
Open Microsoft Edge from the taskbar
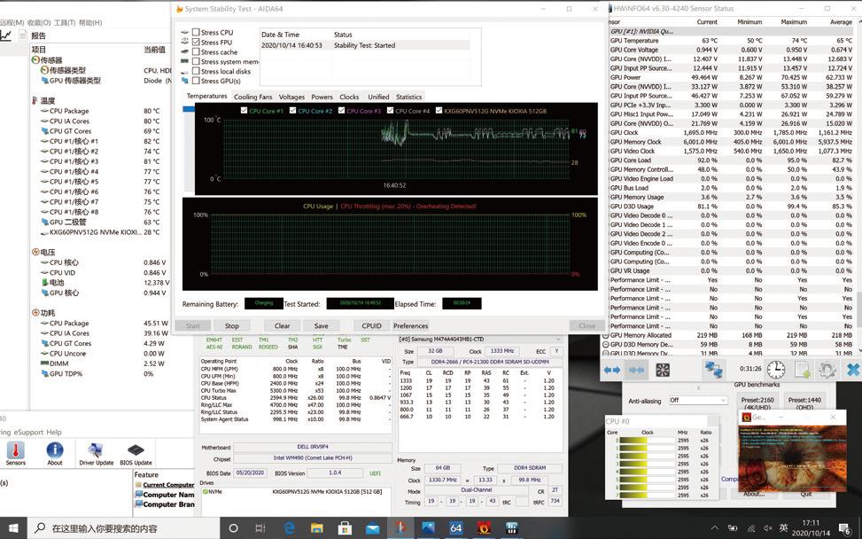tap(289, 527)
